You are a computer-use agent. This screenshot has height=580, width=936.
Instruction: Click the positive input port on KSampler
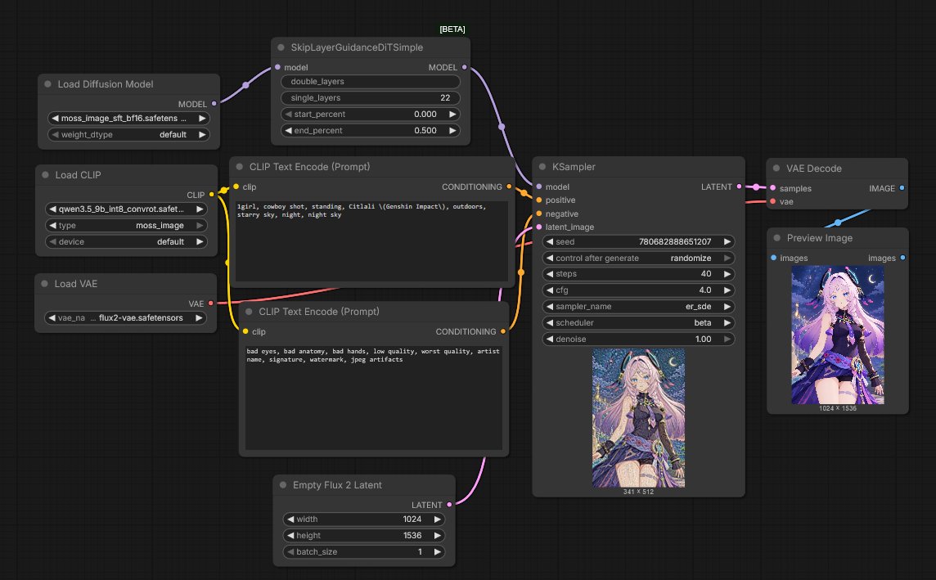click(x=539, y=200)
